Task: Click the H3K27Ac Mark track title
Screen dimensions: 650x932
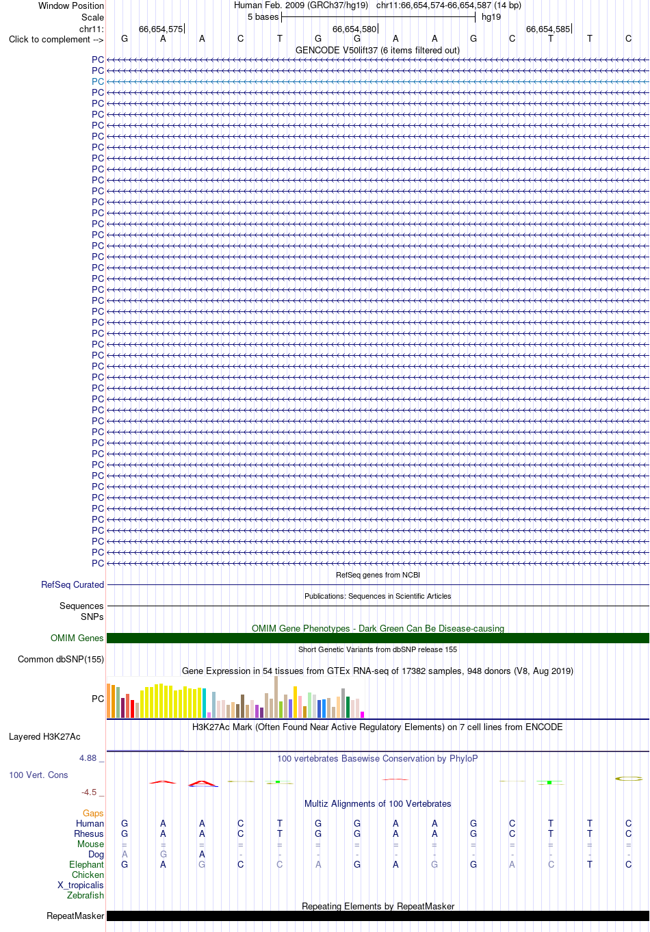Action: [378, 727]
